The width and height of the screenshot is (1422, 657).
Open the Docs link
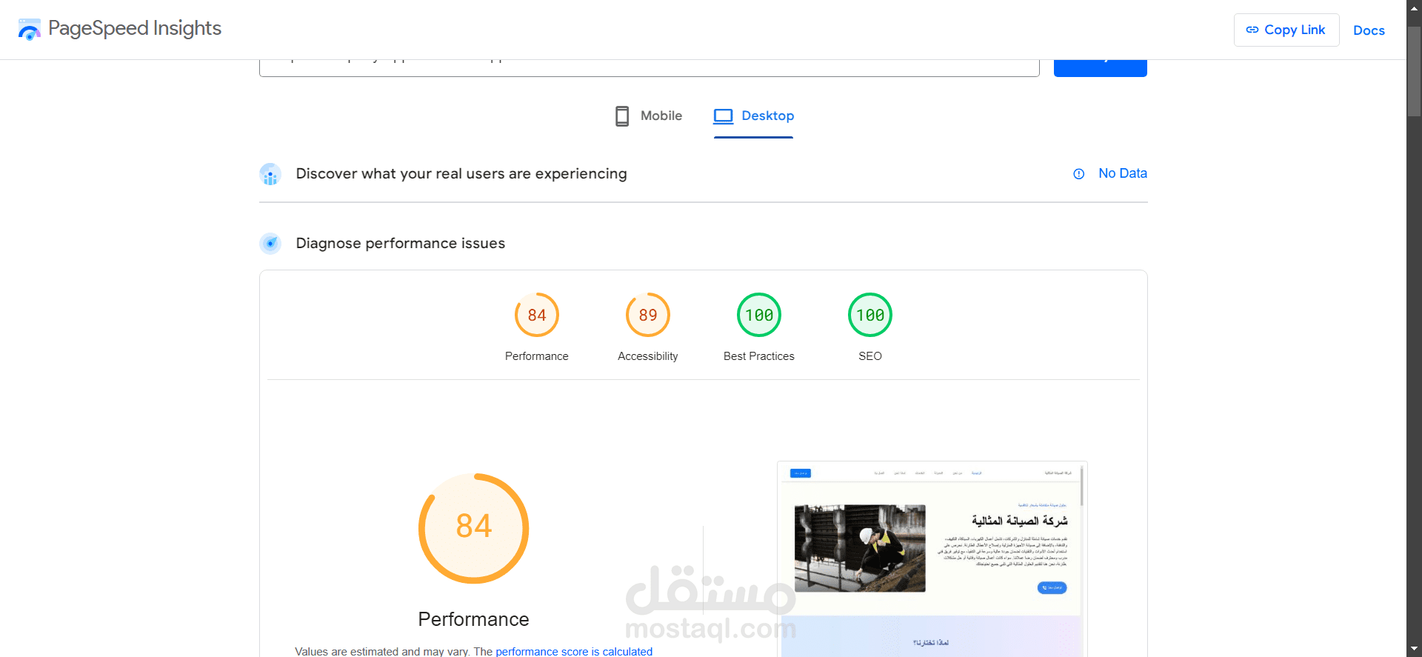coord(1369,30)
